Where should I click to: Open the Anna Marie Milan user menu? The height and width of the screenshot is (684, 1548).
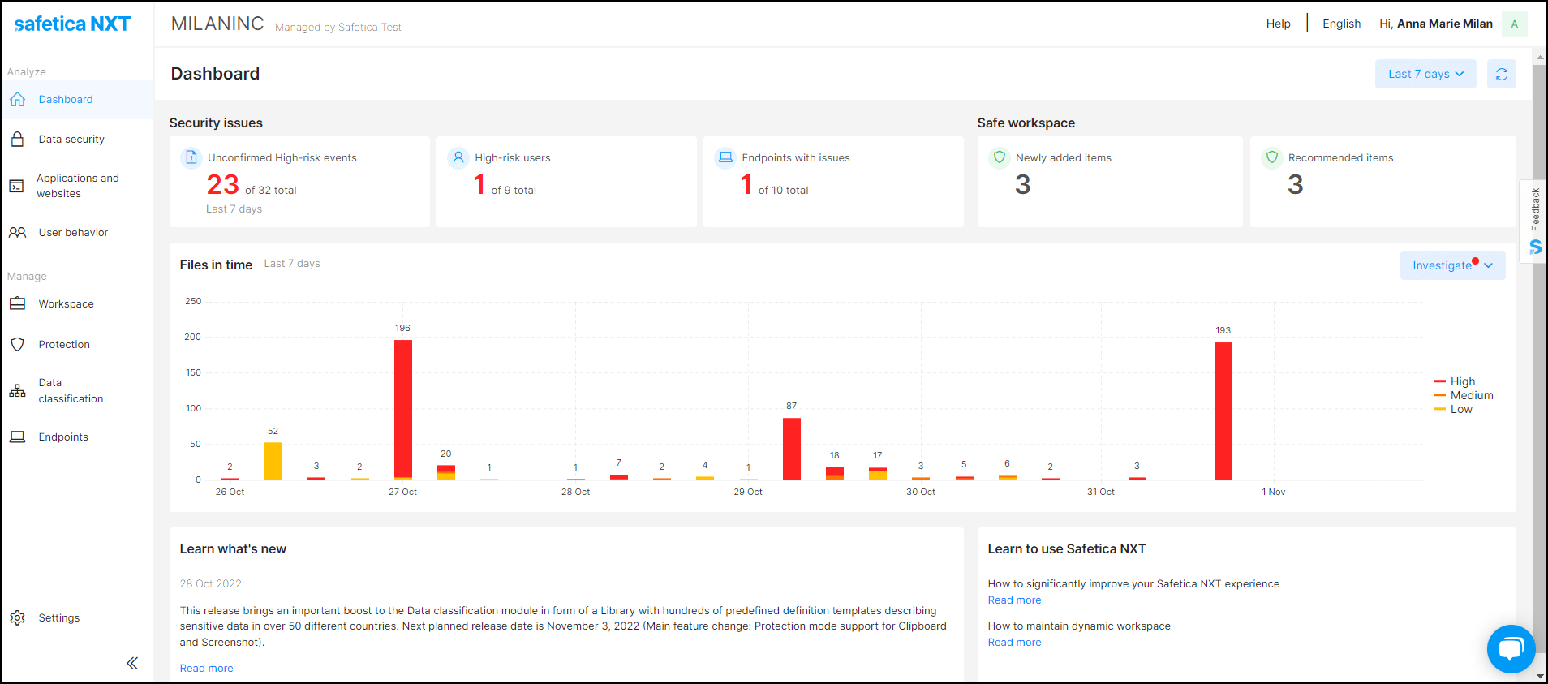(1436, 24)
